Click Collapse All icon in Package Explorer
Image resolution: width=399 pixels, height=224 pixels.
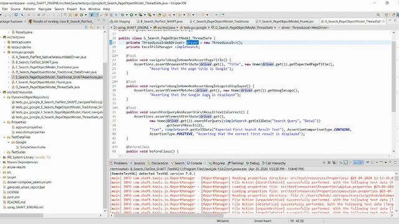(x=87, y=27)
